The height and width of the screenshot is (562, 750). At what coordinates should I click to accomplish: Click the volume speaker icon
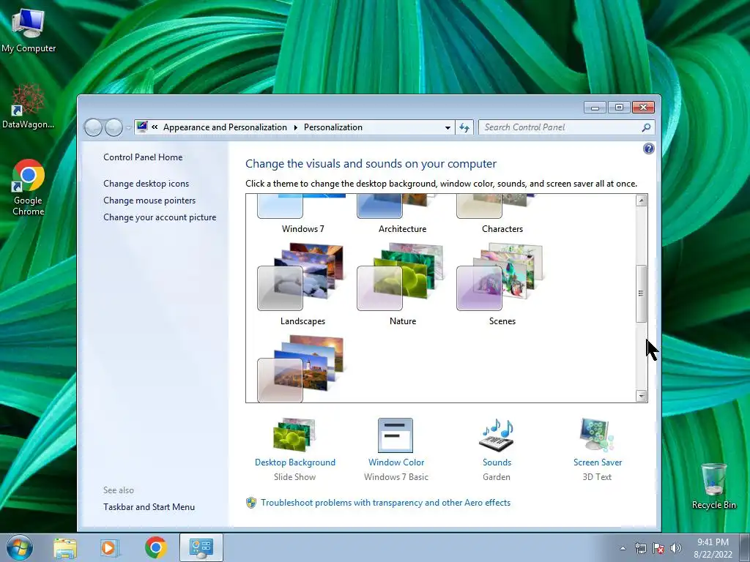[675, 548]
